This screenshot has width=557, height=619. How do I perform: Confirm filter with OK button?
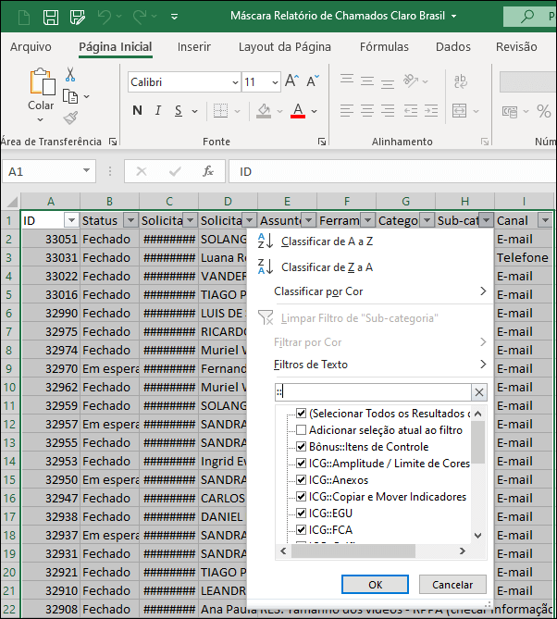(375, 584)
